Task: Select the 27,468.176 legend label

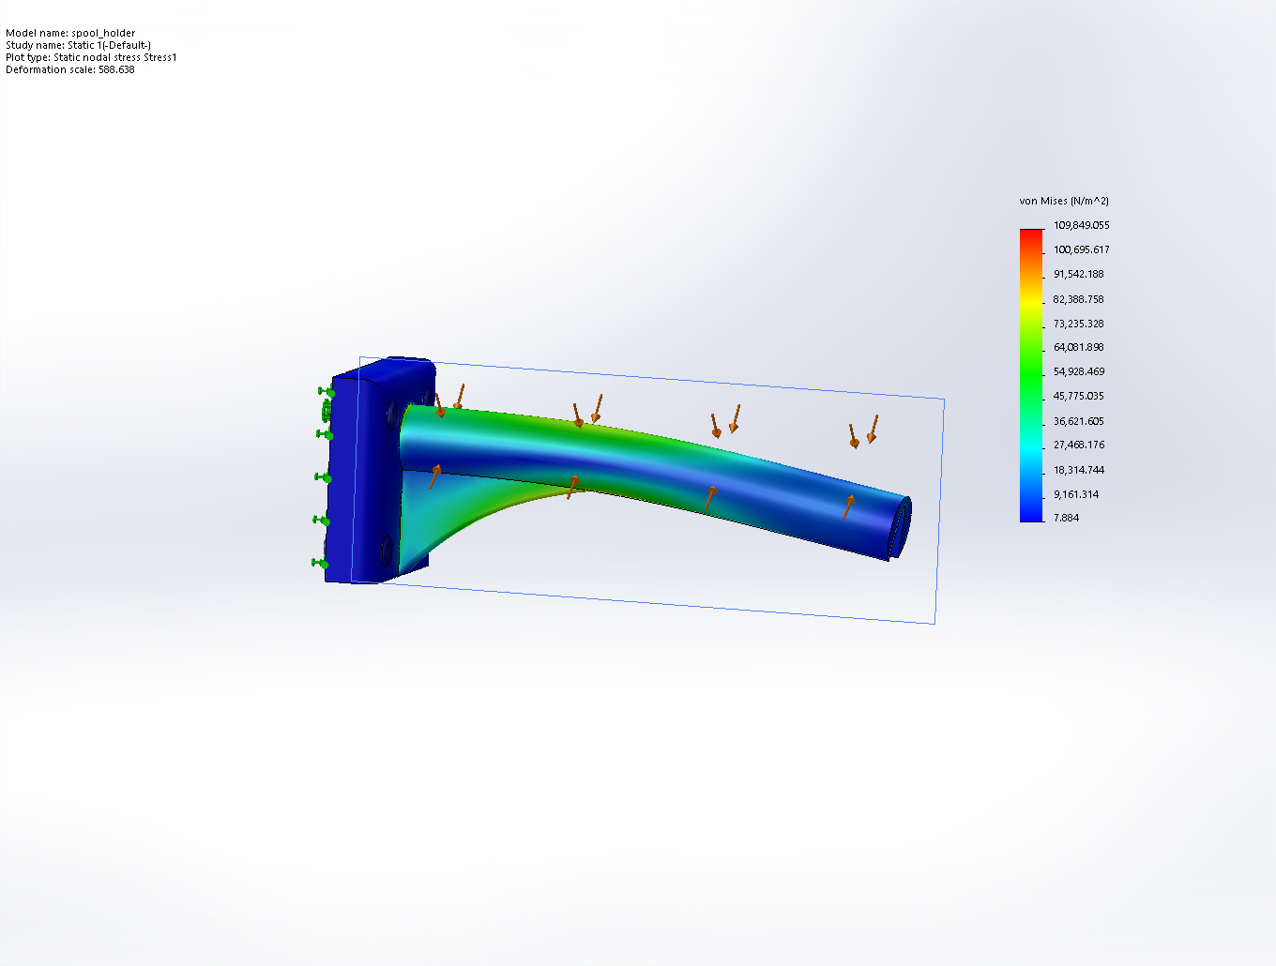Action: (1078, 445)
